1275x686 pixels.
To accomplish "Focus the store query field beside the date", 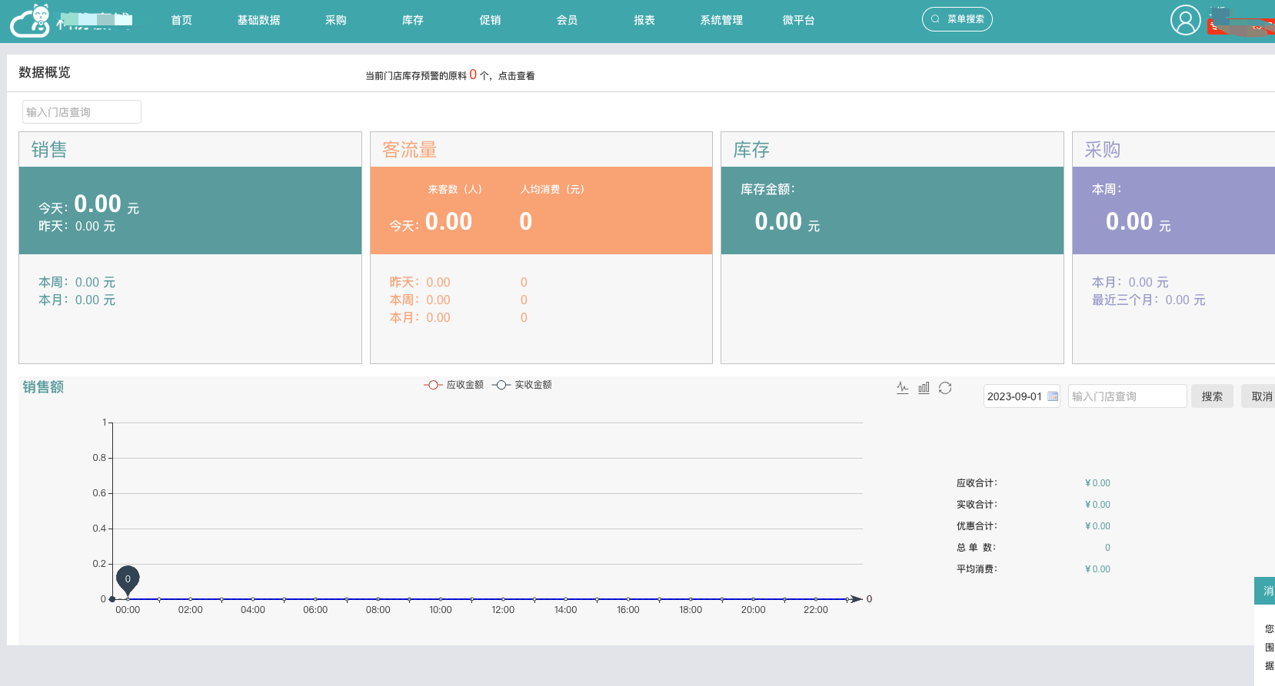I will pyautogui.click(x=1127, y=396).
